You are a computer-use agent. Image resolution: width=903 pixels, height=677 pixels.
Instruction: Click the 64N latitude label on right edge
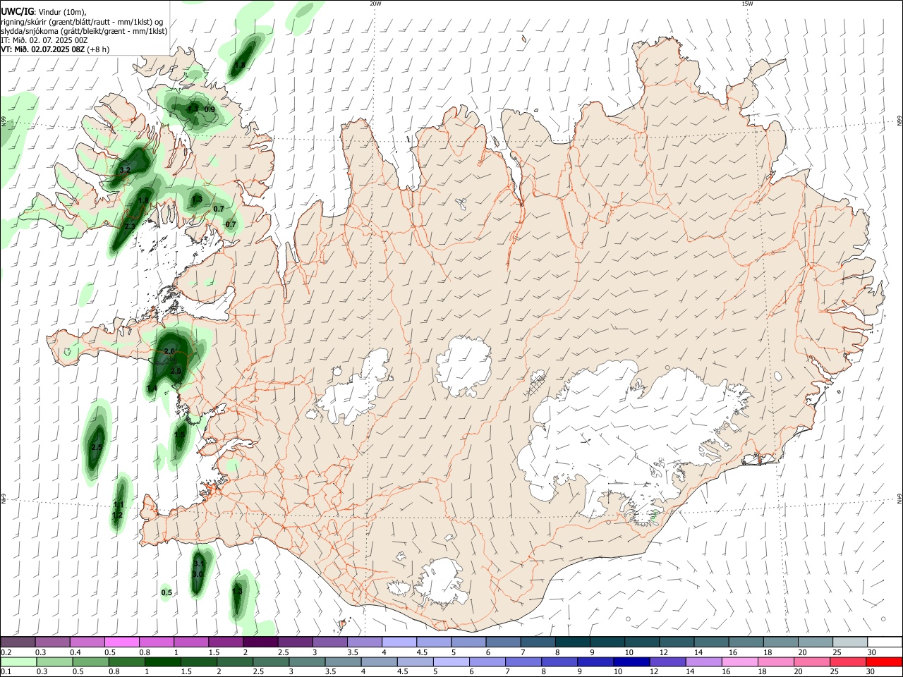(x=899, y=498)
